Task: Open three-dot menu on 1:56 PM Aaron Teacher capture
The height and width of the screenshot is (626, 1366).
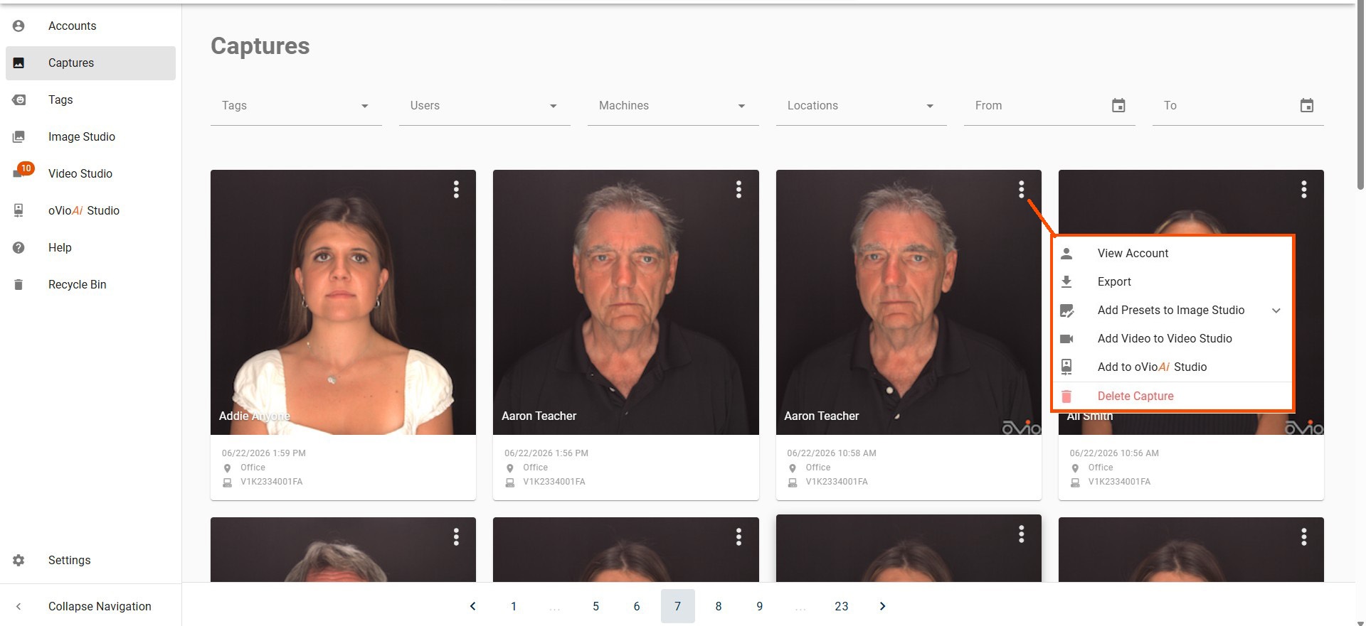Action: coord(738,189)
